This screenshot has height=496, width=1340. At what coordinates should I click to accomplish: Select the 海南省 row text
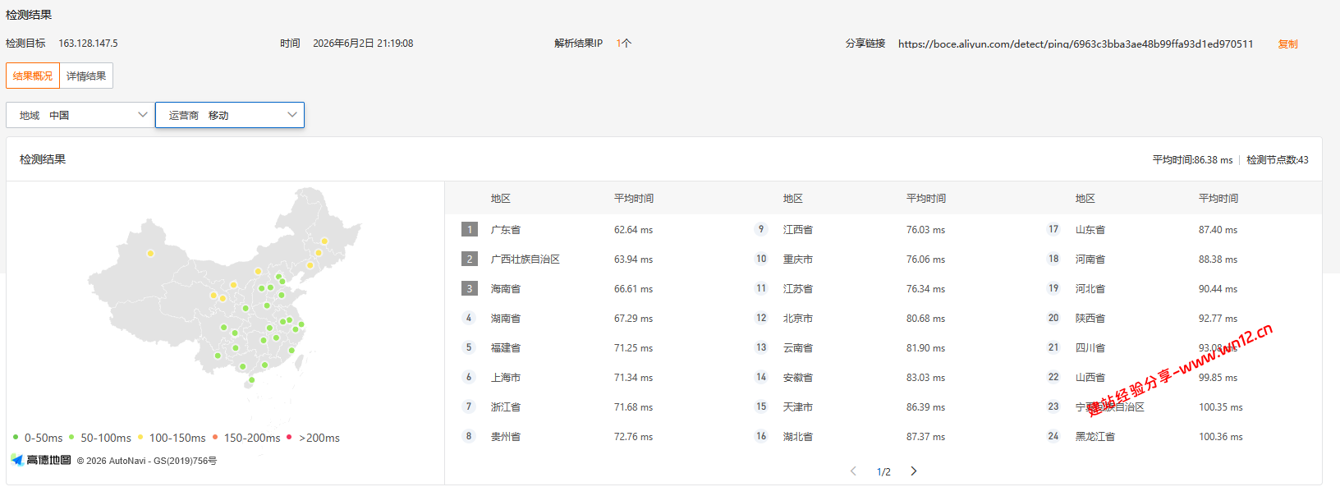tap(506, 289)
